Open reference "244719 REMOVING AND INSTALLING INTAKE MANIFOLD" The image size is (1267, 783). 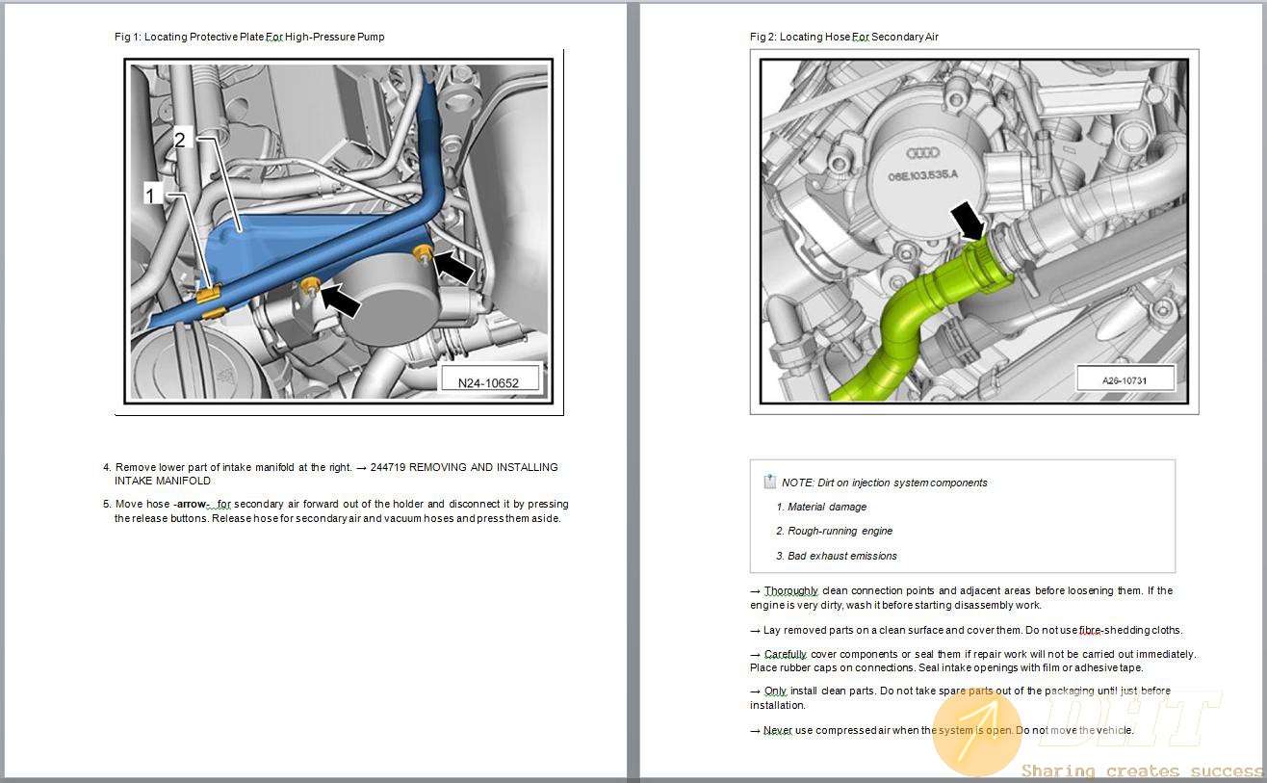(x=337, y=474)
